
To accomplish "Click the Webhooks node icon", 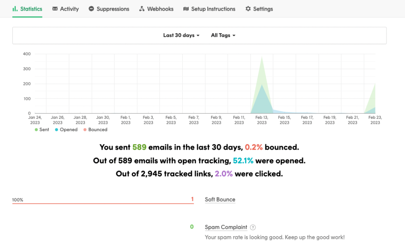I will click(x=142, y=9).
